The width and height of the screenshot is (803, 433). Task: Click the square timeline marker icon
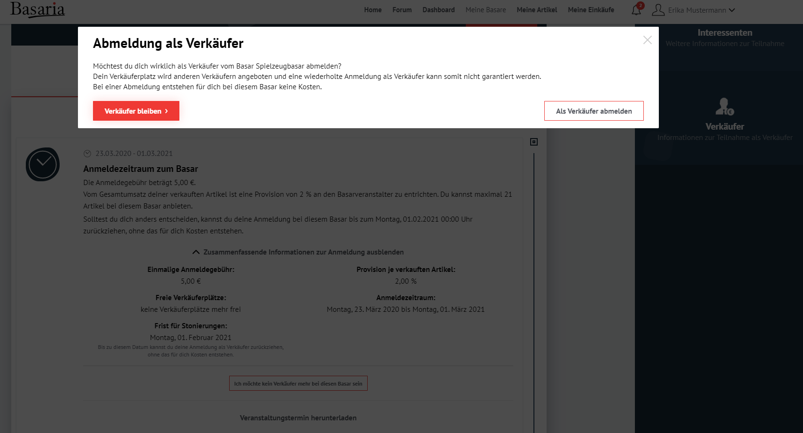(534, 142)
